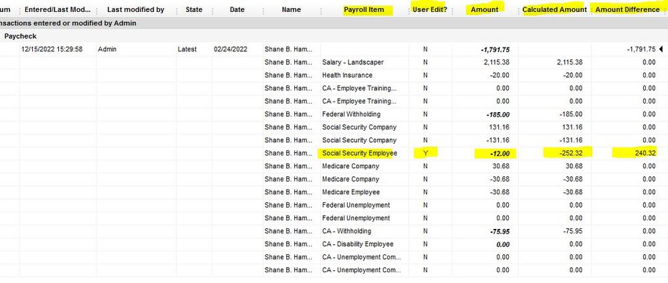This screenshot has width=668, height=283.
Task: Select the Social Security Employee payroll item
Action: coord(360,154)
